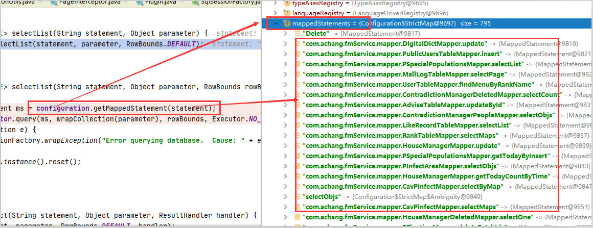This screenshot has width=593, height=228.
Task: Click the entry icon of ContradictionManagerPeopleMapper.selectObjs
Action: [299, 115]
